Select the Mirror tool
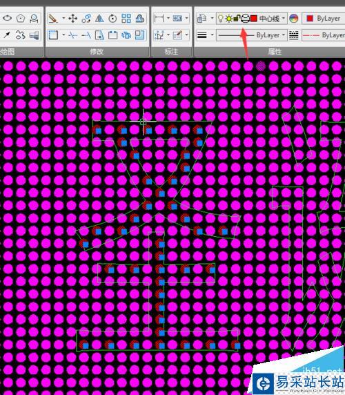This screenshot has width=345, height=395. [x=99, y=19]
